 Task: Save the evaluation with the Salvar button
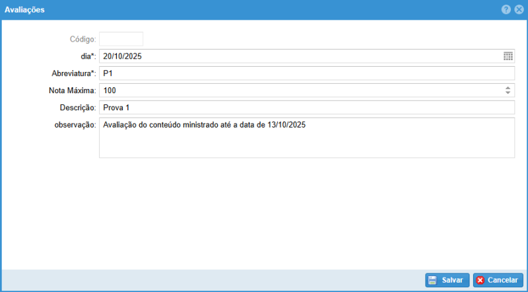click(447, 280)
